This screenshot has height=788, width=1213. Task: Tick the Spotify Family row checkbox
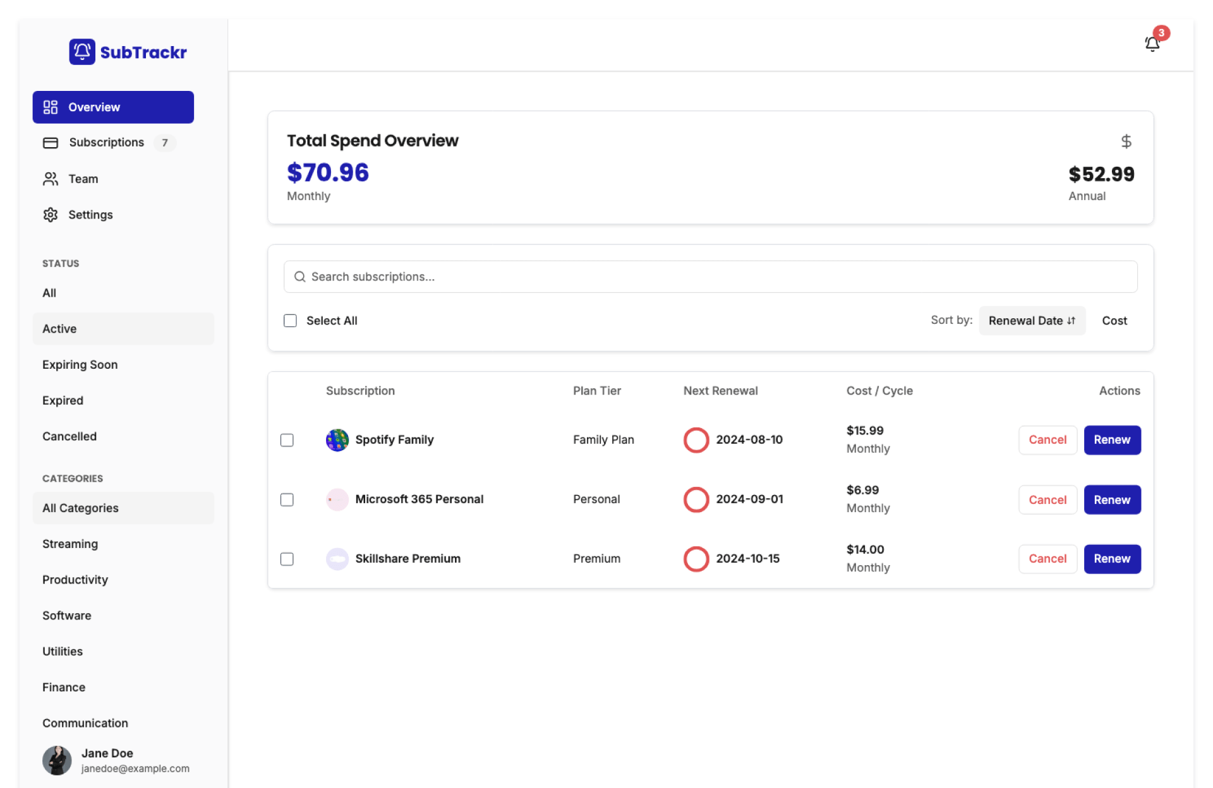[287, 440]
